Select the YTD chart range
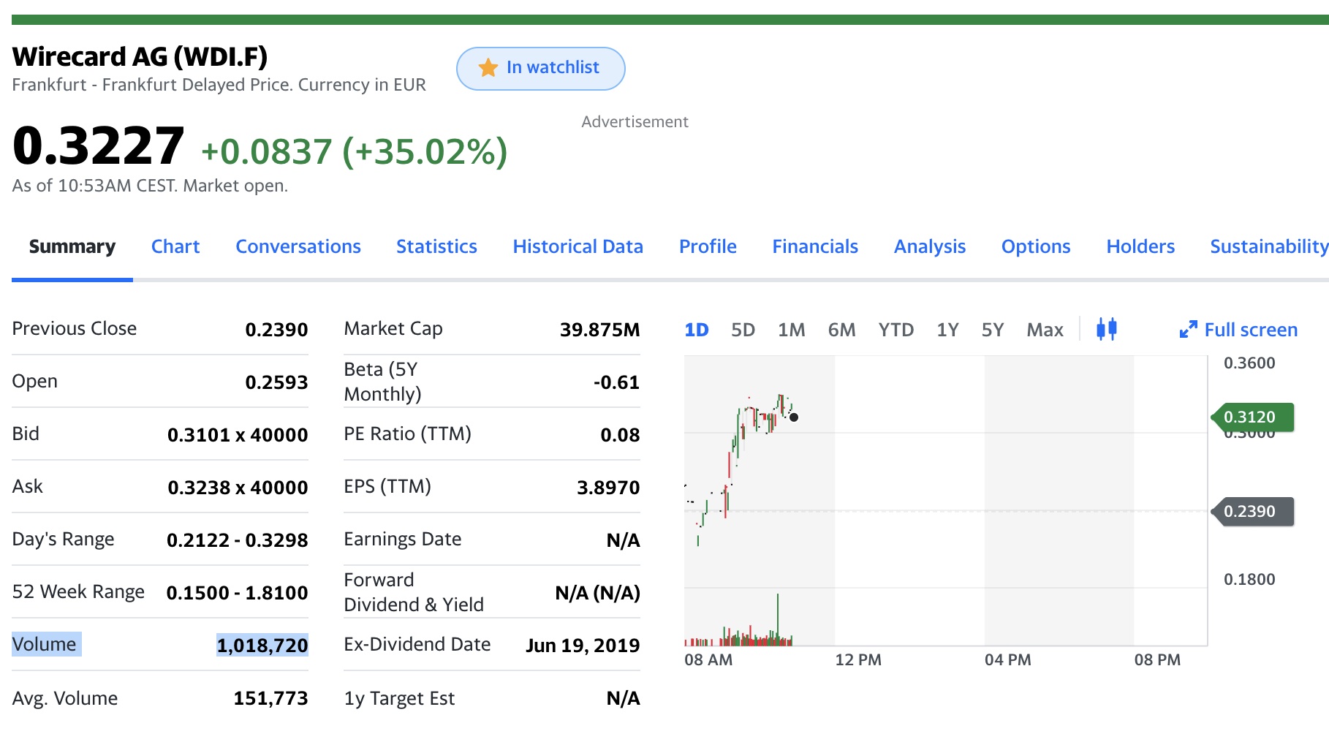 click(896, 330)
